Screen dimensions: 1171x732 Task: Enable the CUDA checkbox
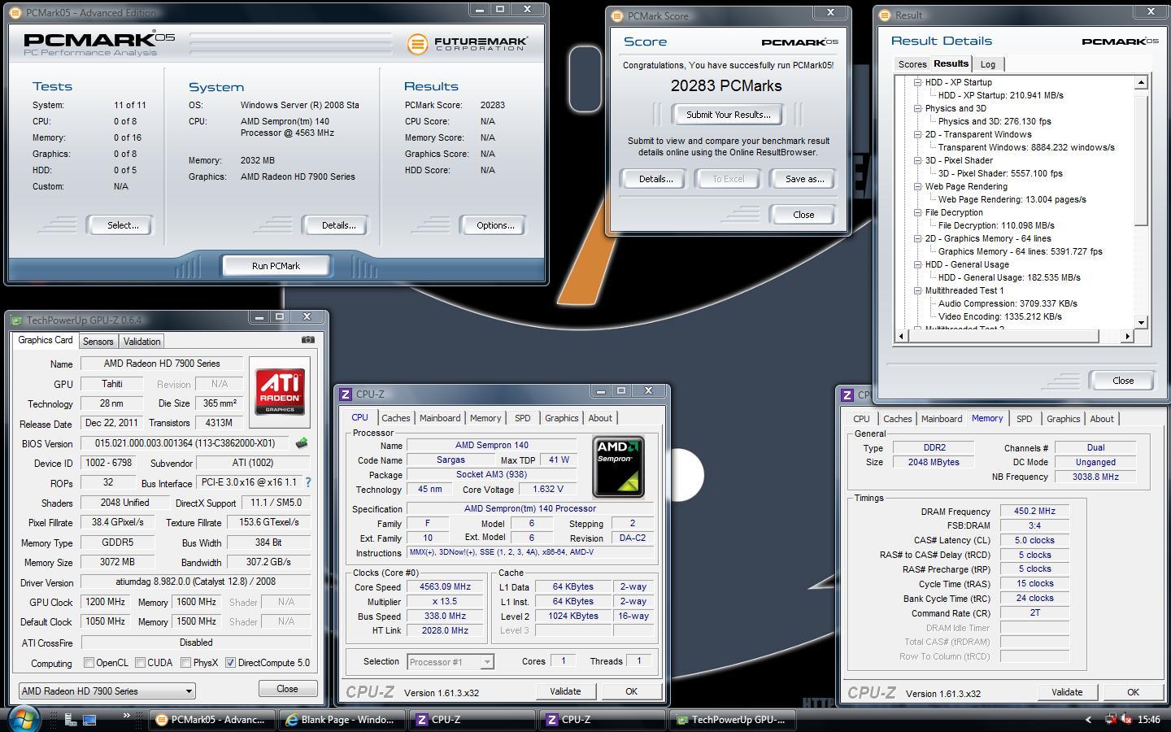(x=140, y=663)
